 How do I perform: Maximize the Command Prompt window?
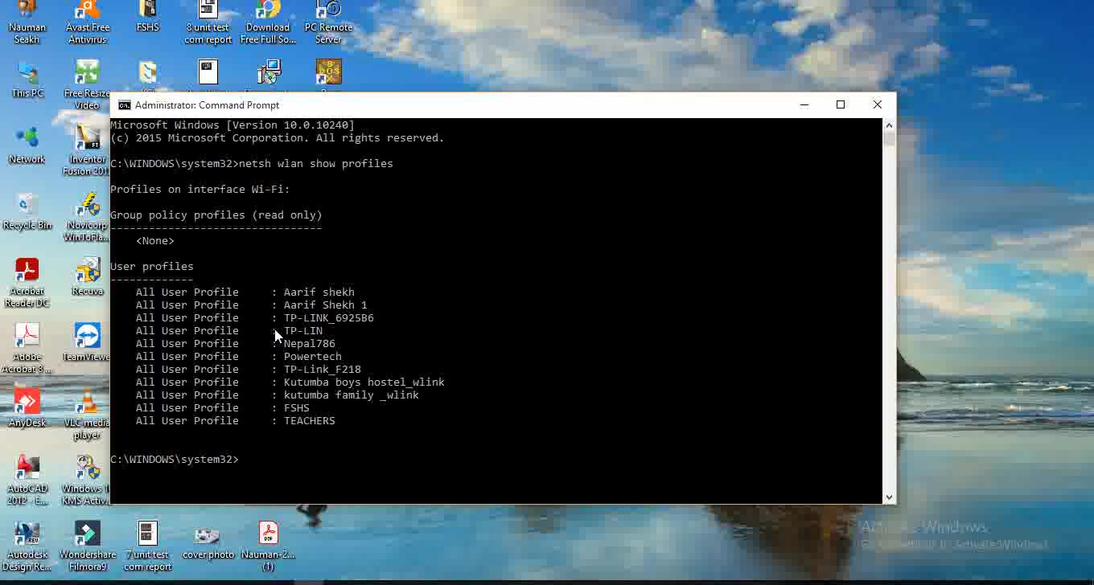840,105
